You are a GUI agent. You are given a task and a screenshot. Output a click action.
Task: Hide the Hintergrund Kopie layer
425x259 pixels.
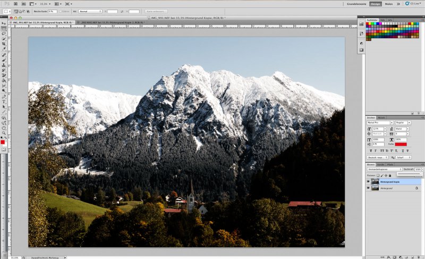pyautogui.click(x=367, y=181)
